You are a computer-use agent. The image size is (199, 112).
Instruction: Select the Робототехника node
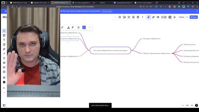tap(189, 44)
